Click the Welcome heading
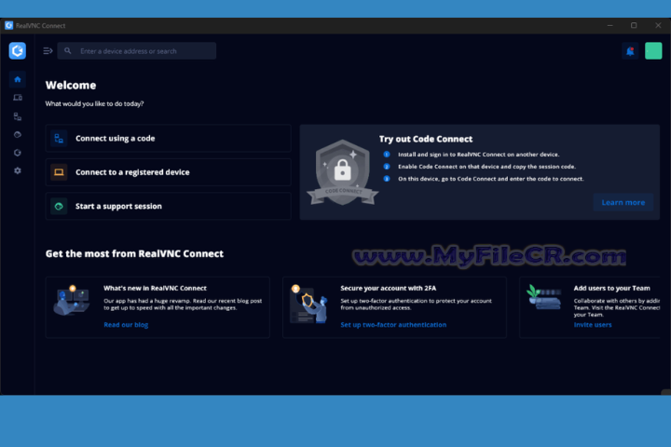This screenshot has width=671, height=447. (71, 85)
